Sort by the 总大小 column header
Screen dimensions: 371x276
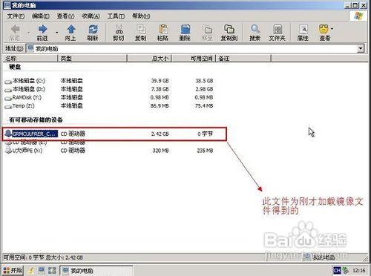click(149, 59)
